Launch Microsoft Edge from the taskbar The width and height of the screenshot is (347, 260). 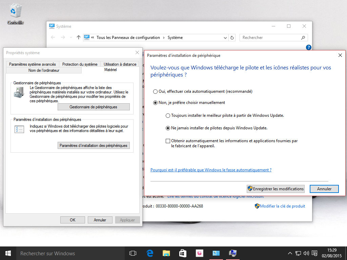pos(150,253)
